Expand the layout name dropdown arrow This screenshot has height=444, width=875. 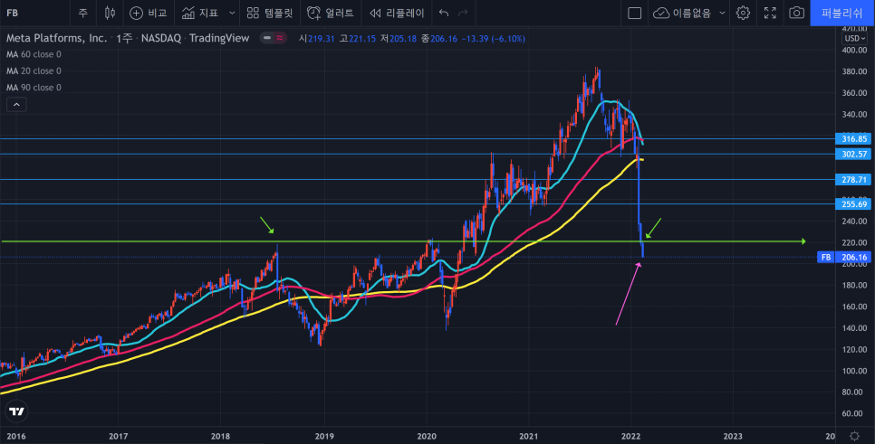tap(722, 13)
